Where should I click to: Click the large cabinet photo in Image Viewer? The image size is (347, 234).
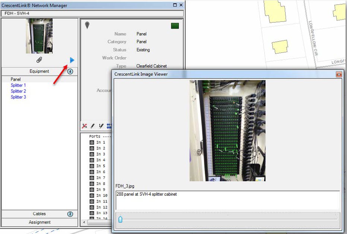click(x=227, y=131)
